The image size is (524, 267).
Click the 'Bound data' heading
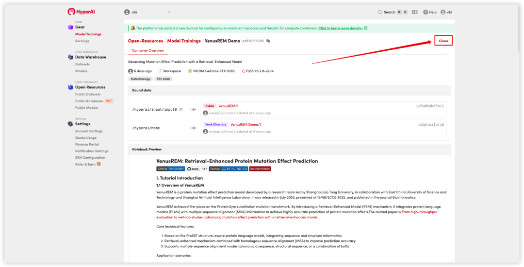[142, 90]
